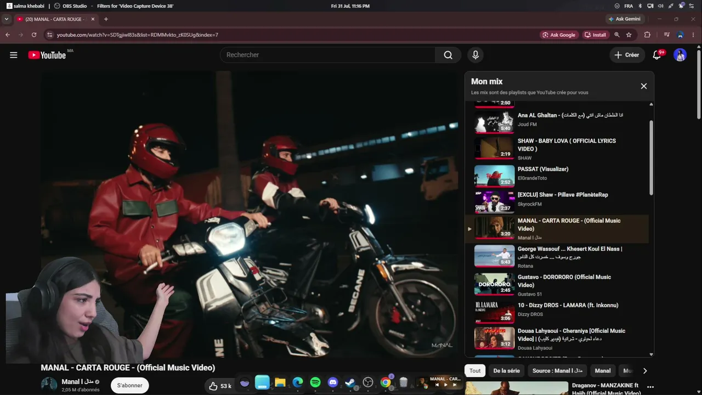Open the browser tab search dropdown

(x=7, y=19)
